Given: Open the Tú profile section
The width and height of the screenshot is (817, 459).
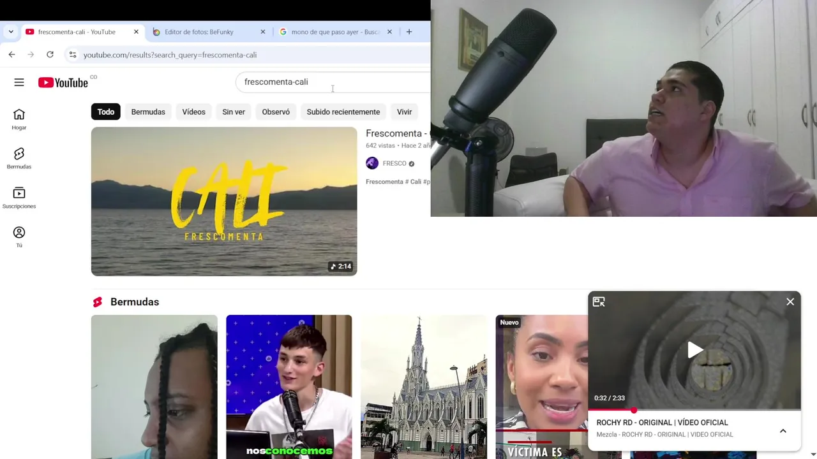Looking at the screenshot, I should pos(19,237).
